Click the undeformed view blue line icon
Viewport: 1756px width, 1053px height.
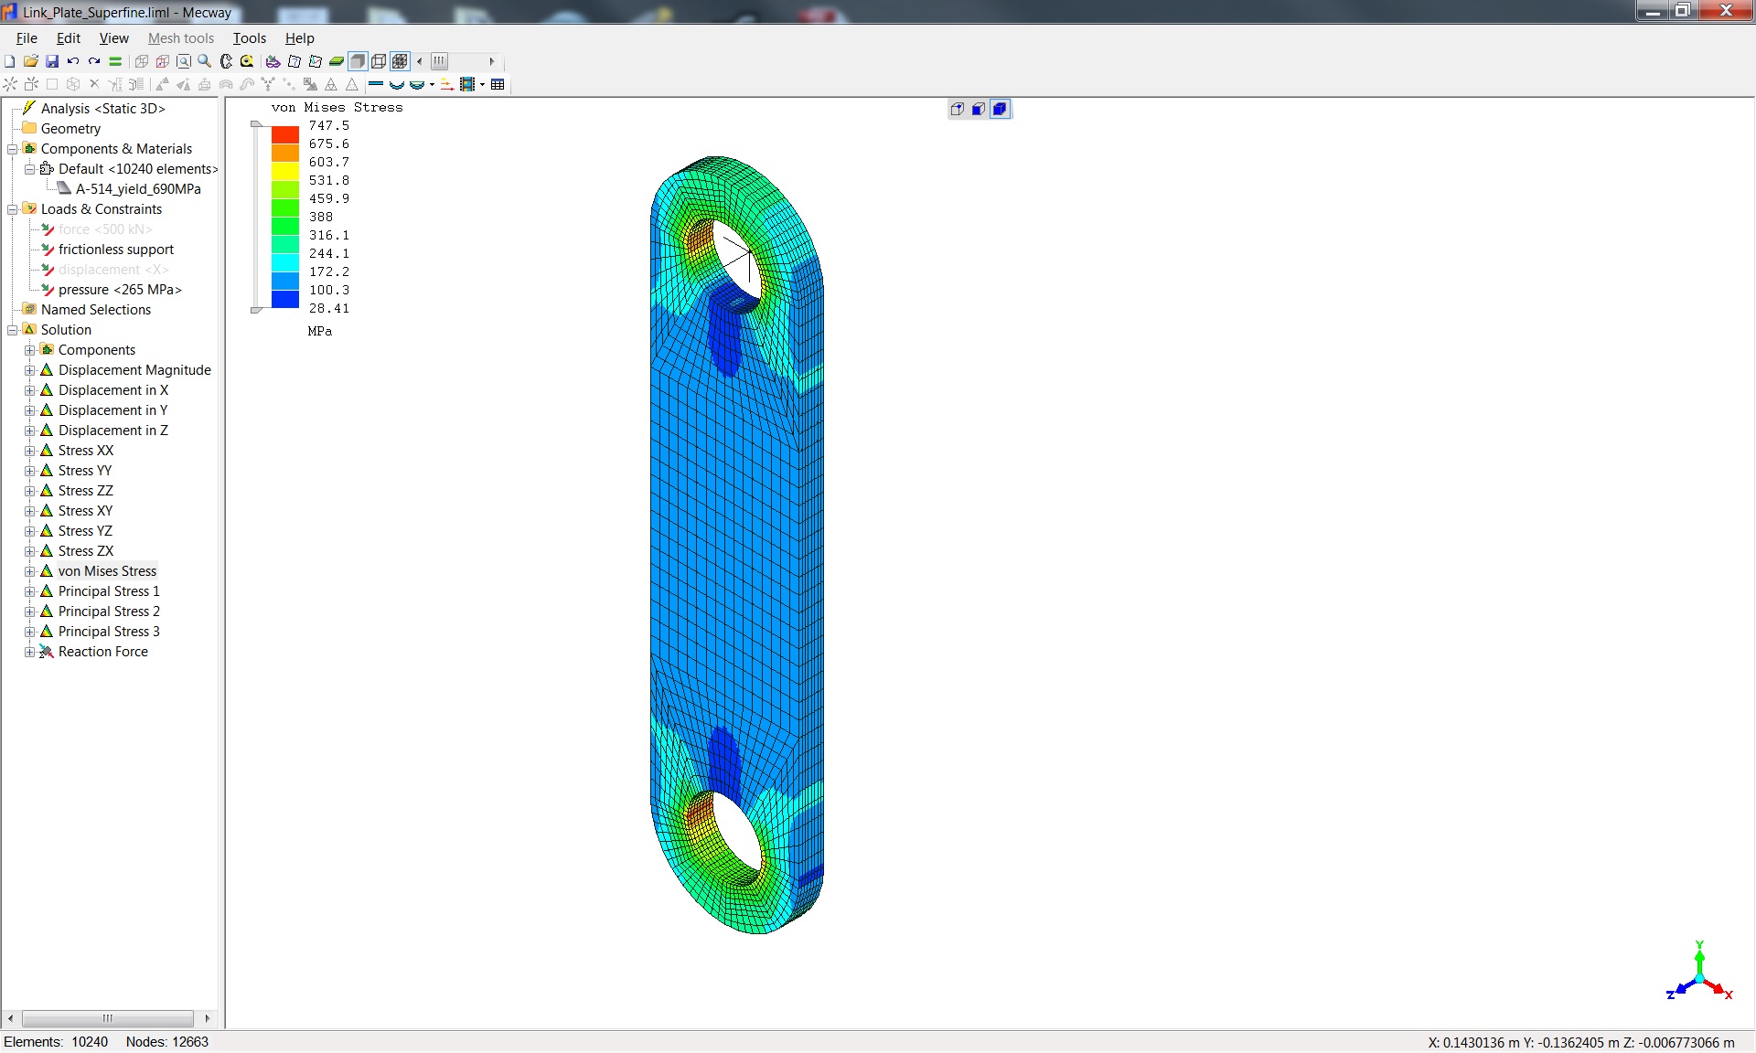click(x=375, y=85)
